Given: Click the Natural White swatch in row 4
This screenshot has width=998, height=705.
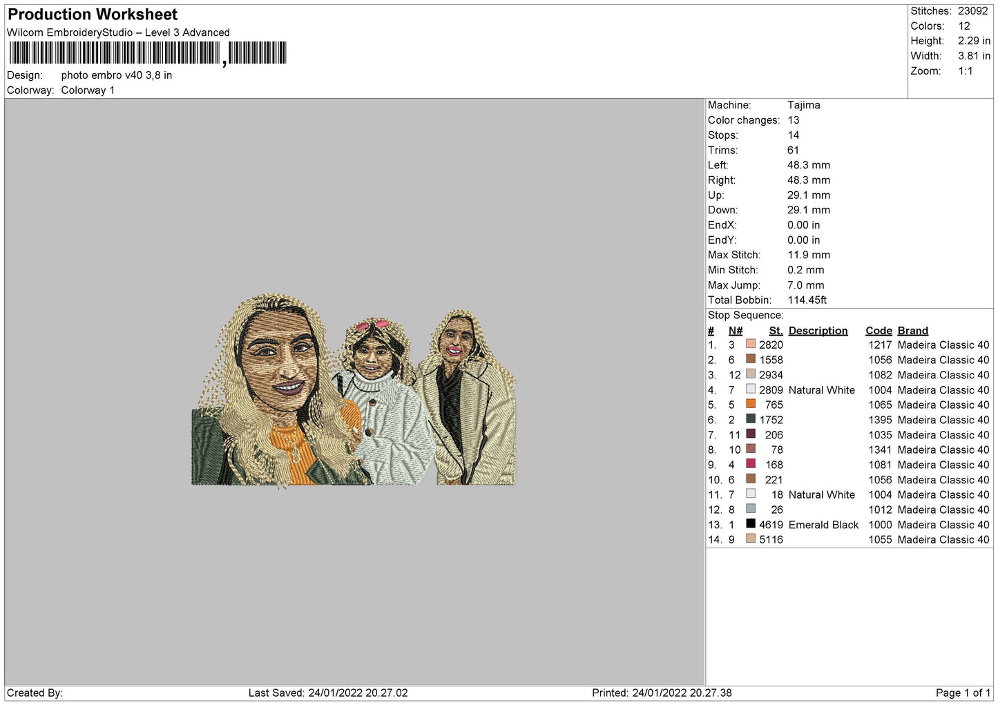Looking at the screenshot, I should pos(751,389).
